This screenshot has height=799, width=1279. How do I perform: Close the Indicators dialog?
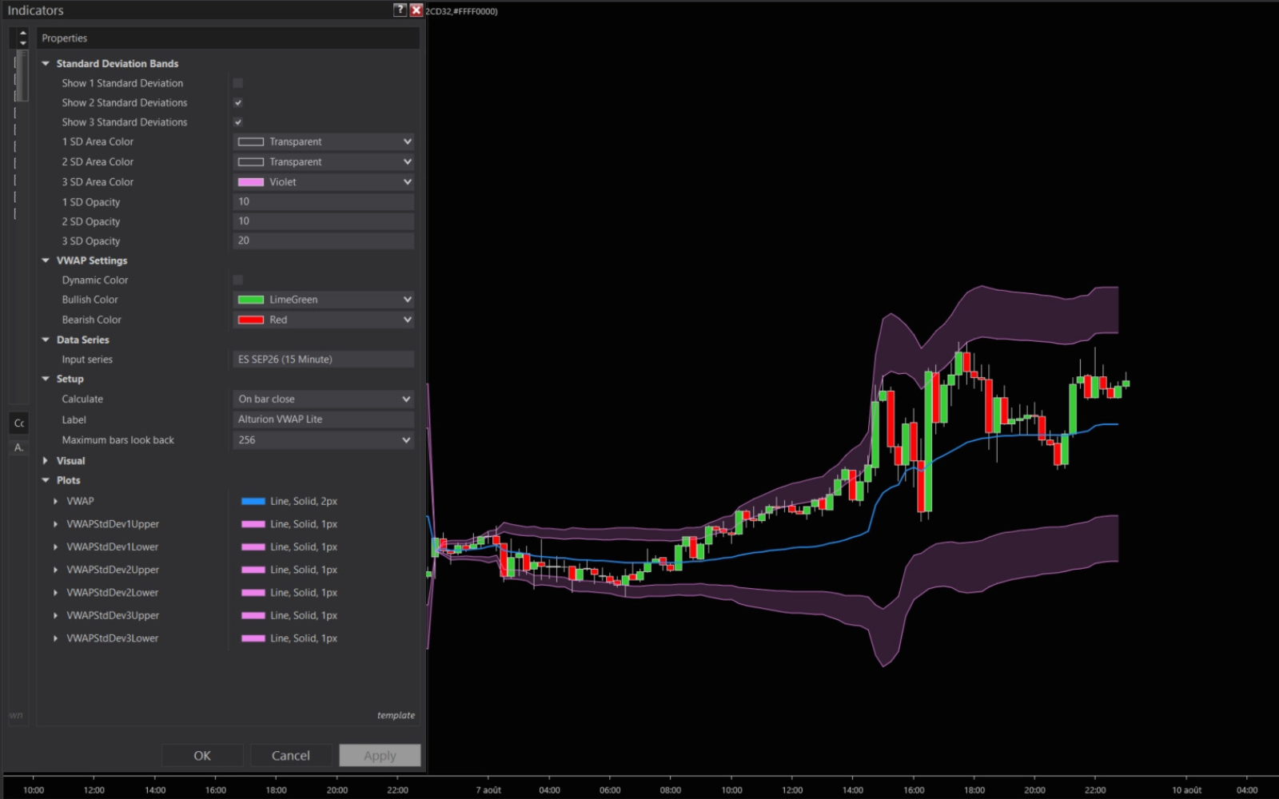pyautogui.click(x=416, y=10)
